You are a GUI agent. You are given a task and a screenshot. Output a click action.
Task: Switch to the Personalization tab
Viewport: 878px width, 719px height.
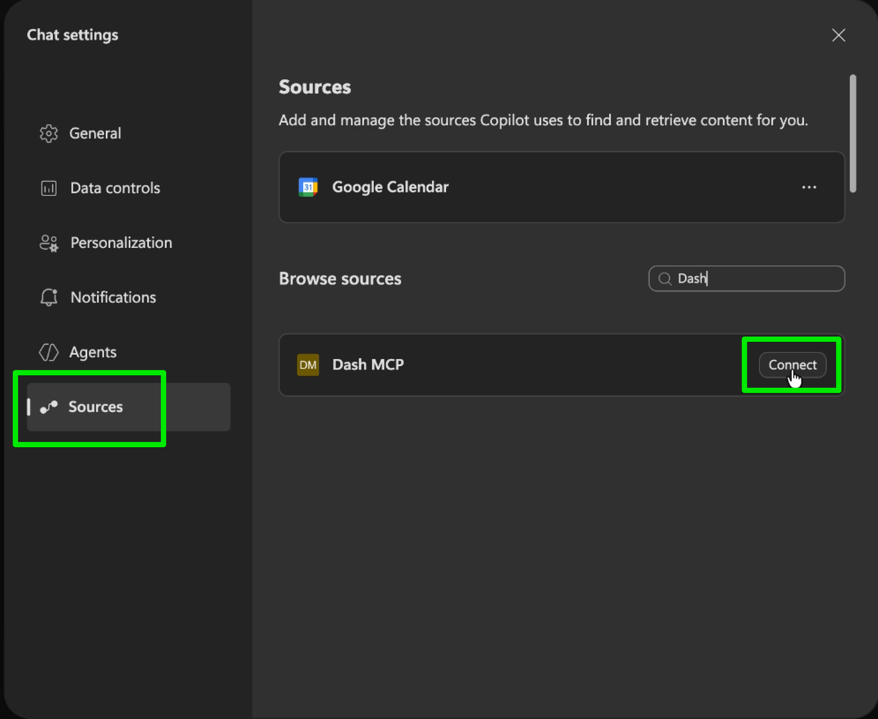[128, 243]
